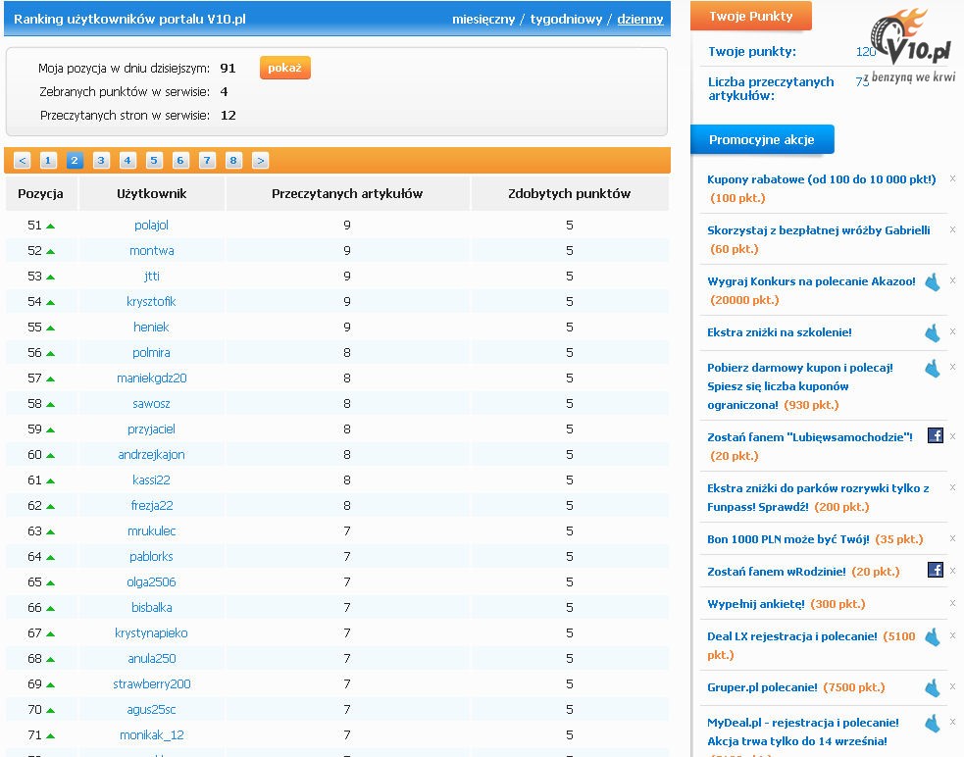Open user profile polajol
Image resolution: width=964 pixels, height=757 pixels.
coord(151,226)
